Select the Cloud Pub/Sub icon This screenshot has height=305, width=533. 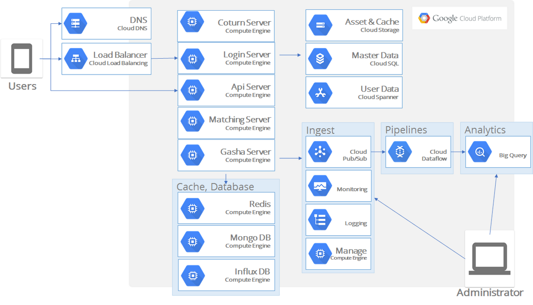coord(320,152)
